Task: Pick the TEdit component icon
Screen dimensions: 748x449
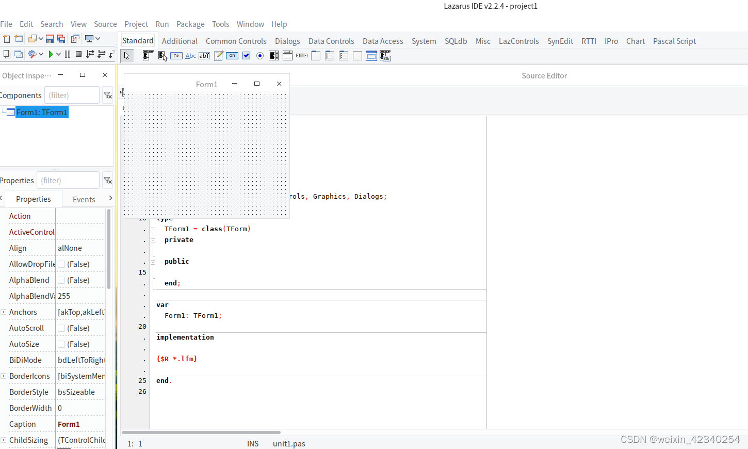Action: click(x=204, y=56)
